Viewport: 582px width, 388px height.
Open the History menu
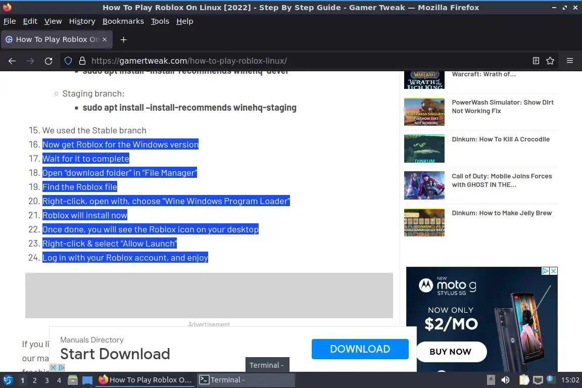point(82,21)
